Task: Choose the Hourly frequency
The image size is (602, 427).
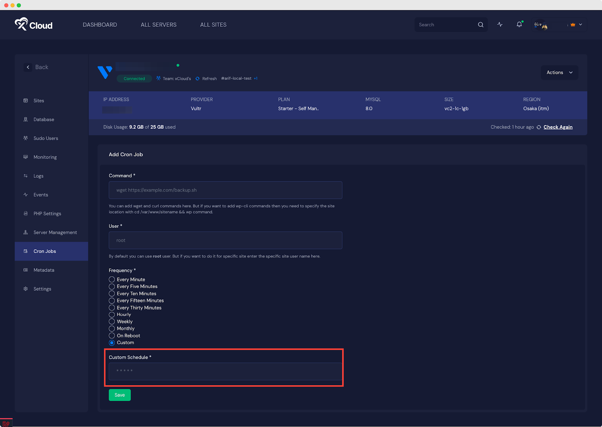Action: tap(112, 314)
